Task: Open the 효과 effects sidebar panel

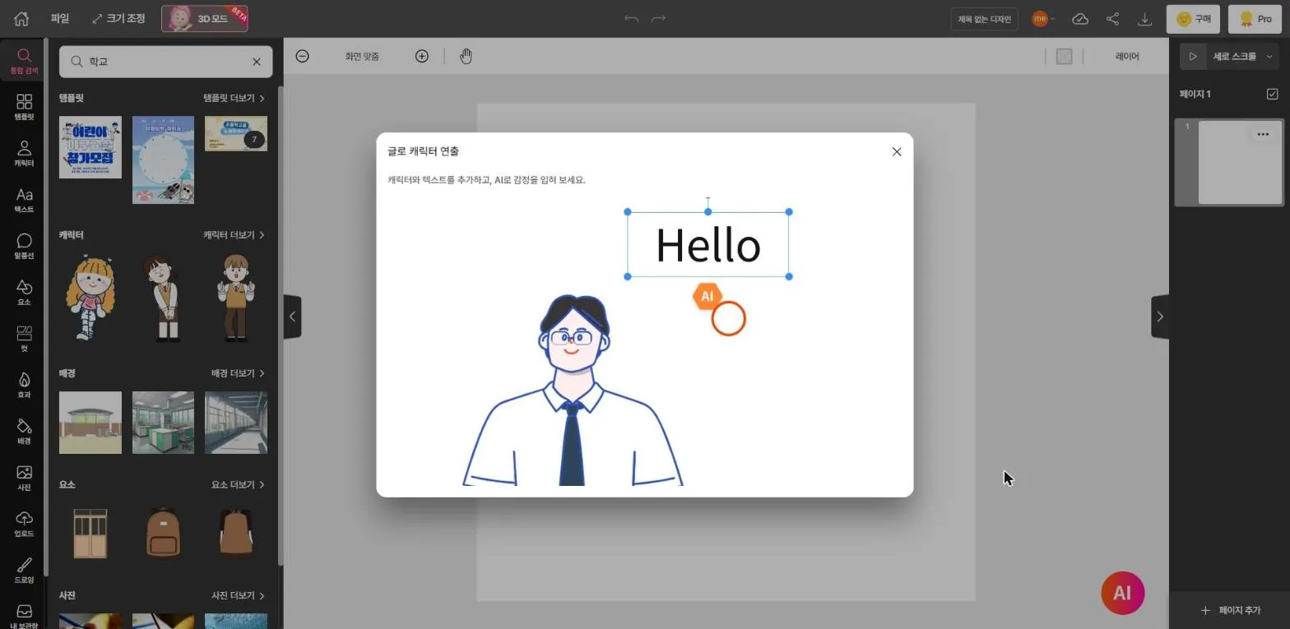Action: (x=24, y=385)
